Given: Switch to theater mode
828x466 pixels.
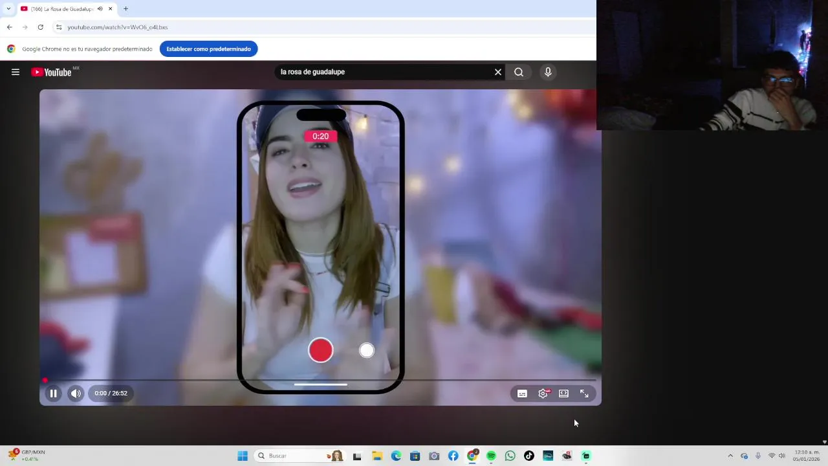Looking at the screenshot, I should click(563, 394).
